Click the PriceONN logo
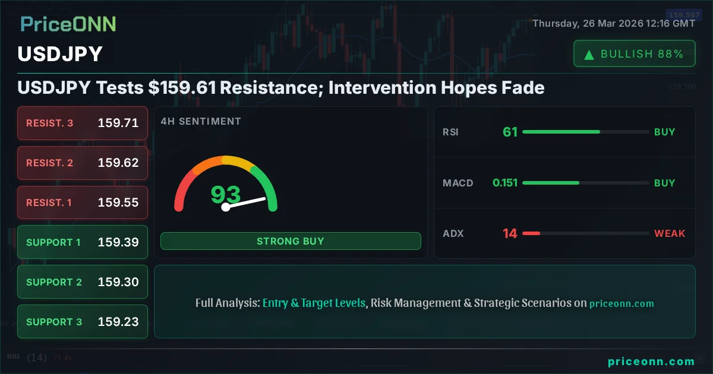 coord(68,24)
